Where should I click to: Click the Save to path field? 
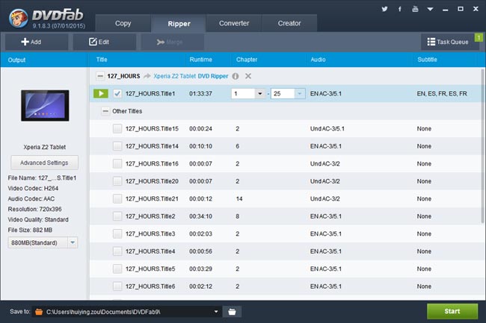(x=127, y=312)
